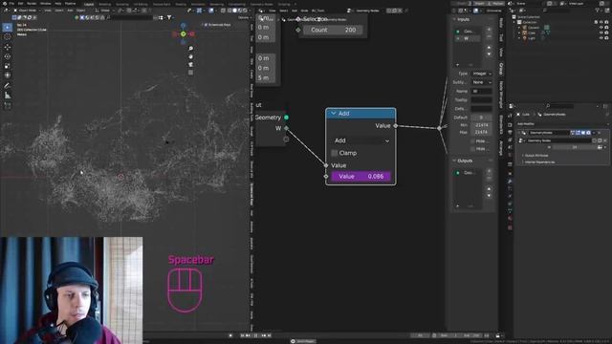Screen dimensions: 612x344
Task: Toggle second Hide checkbox in Inputs panel
Action: 472,149
